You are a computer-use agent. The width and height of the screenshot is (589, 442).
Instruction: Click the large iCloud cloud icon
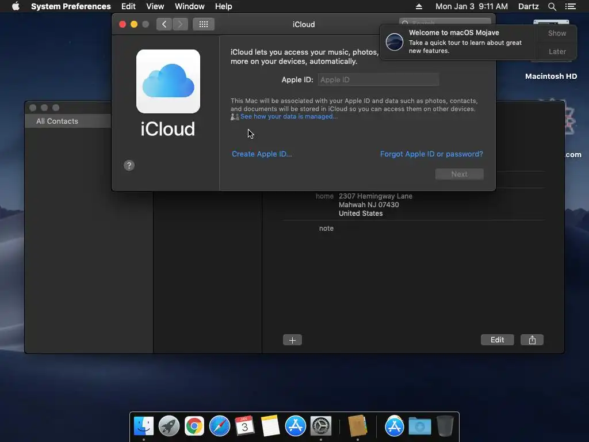click(168, 81)
